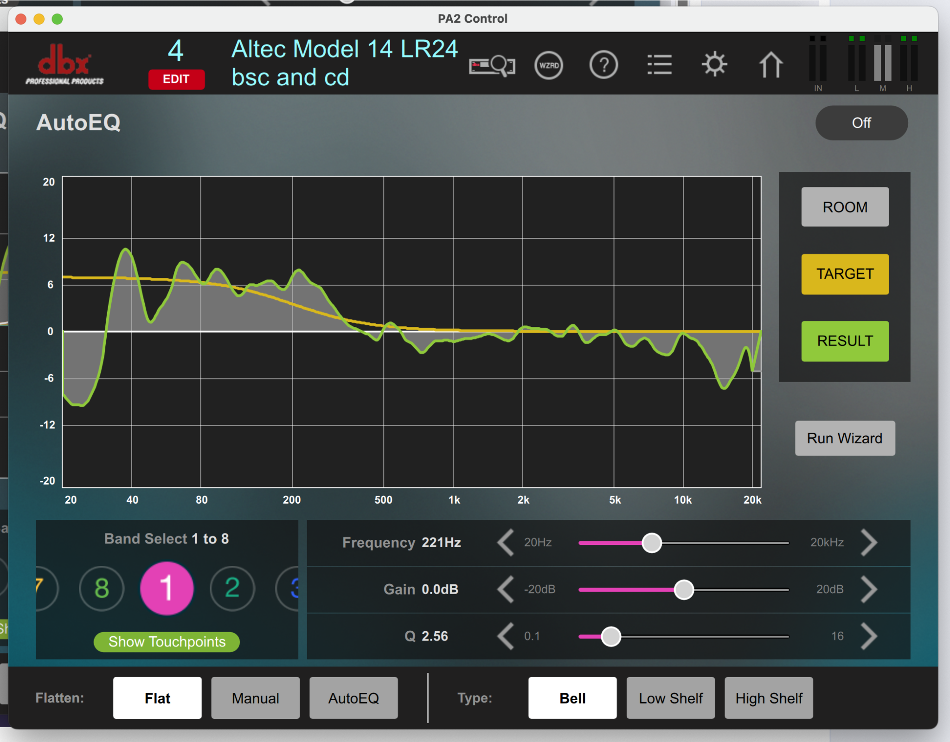This screenshot has width=950, height=742.
Task: Launch the WZRD wizard icon
Action: coord(549,65)
